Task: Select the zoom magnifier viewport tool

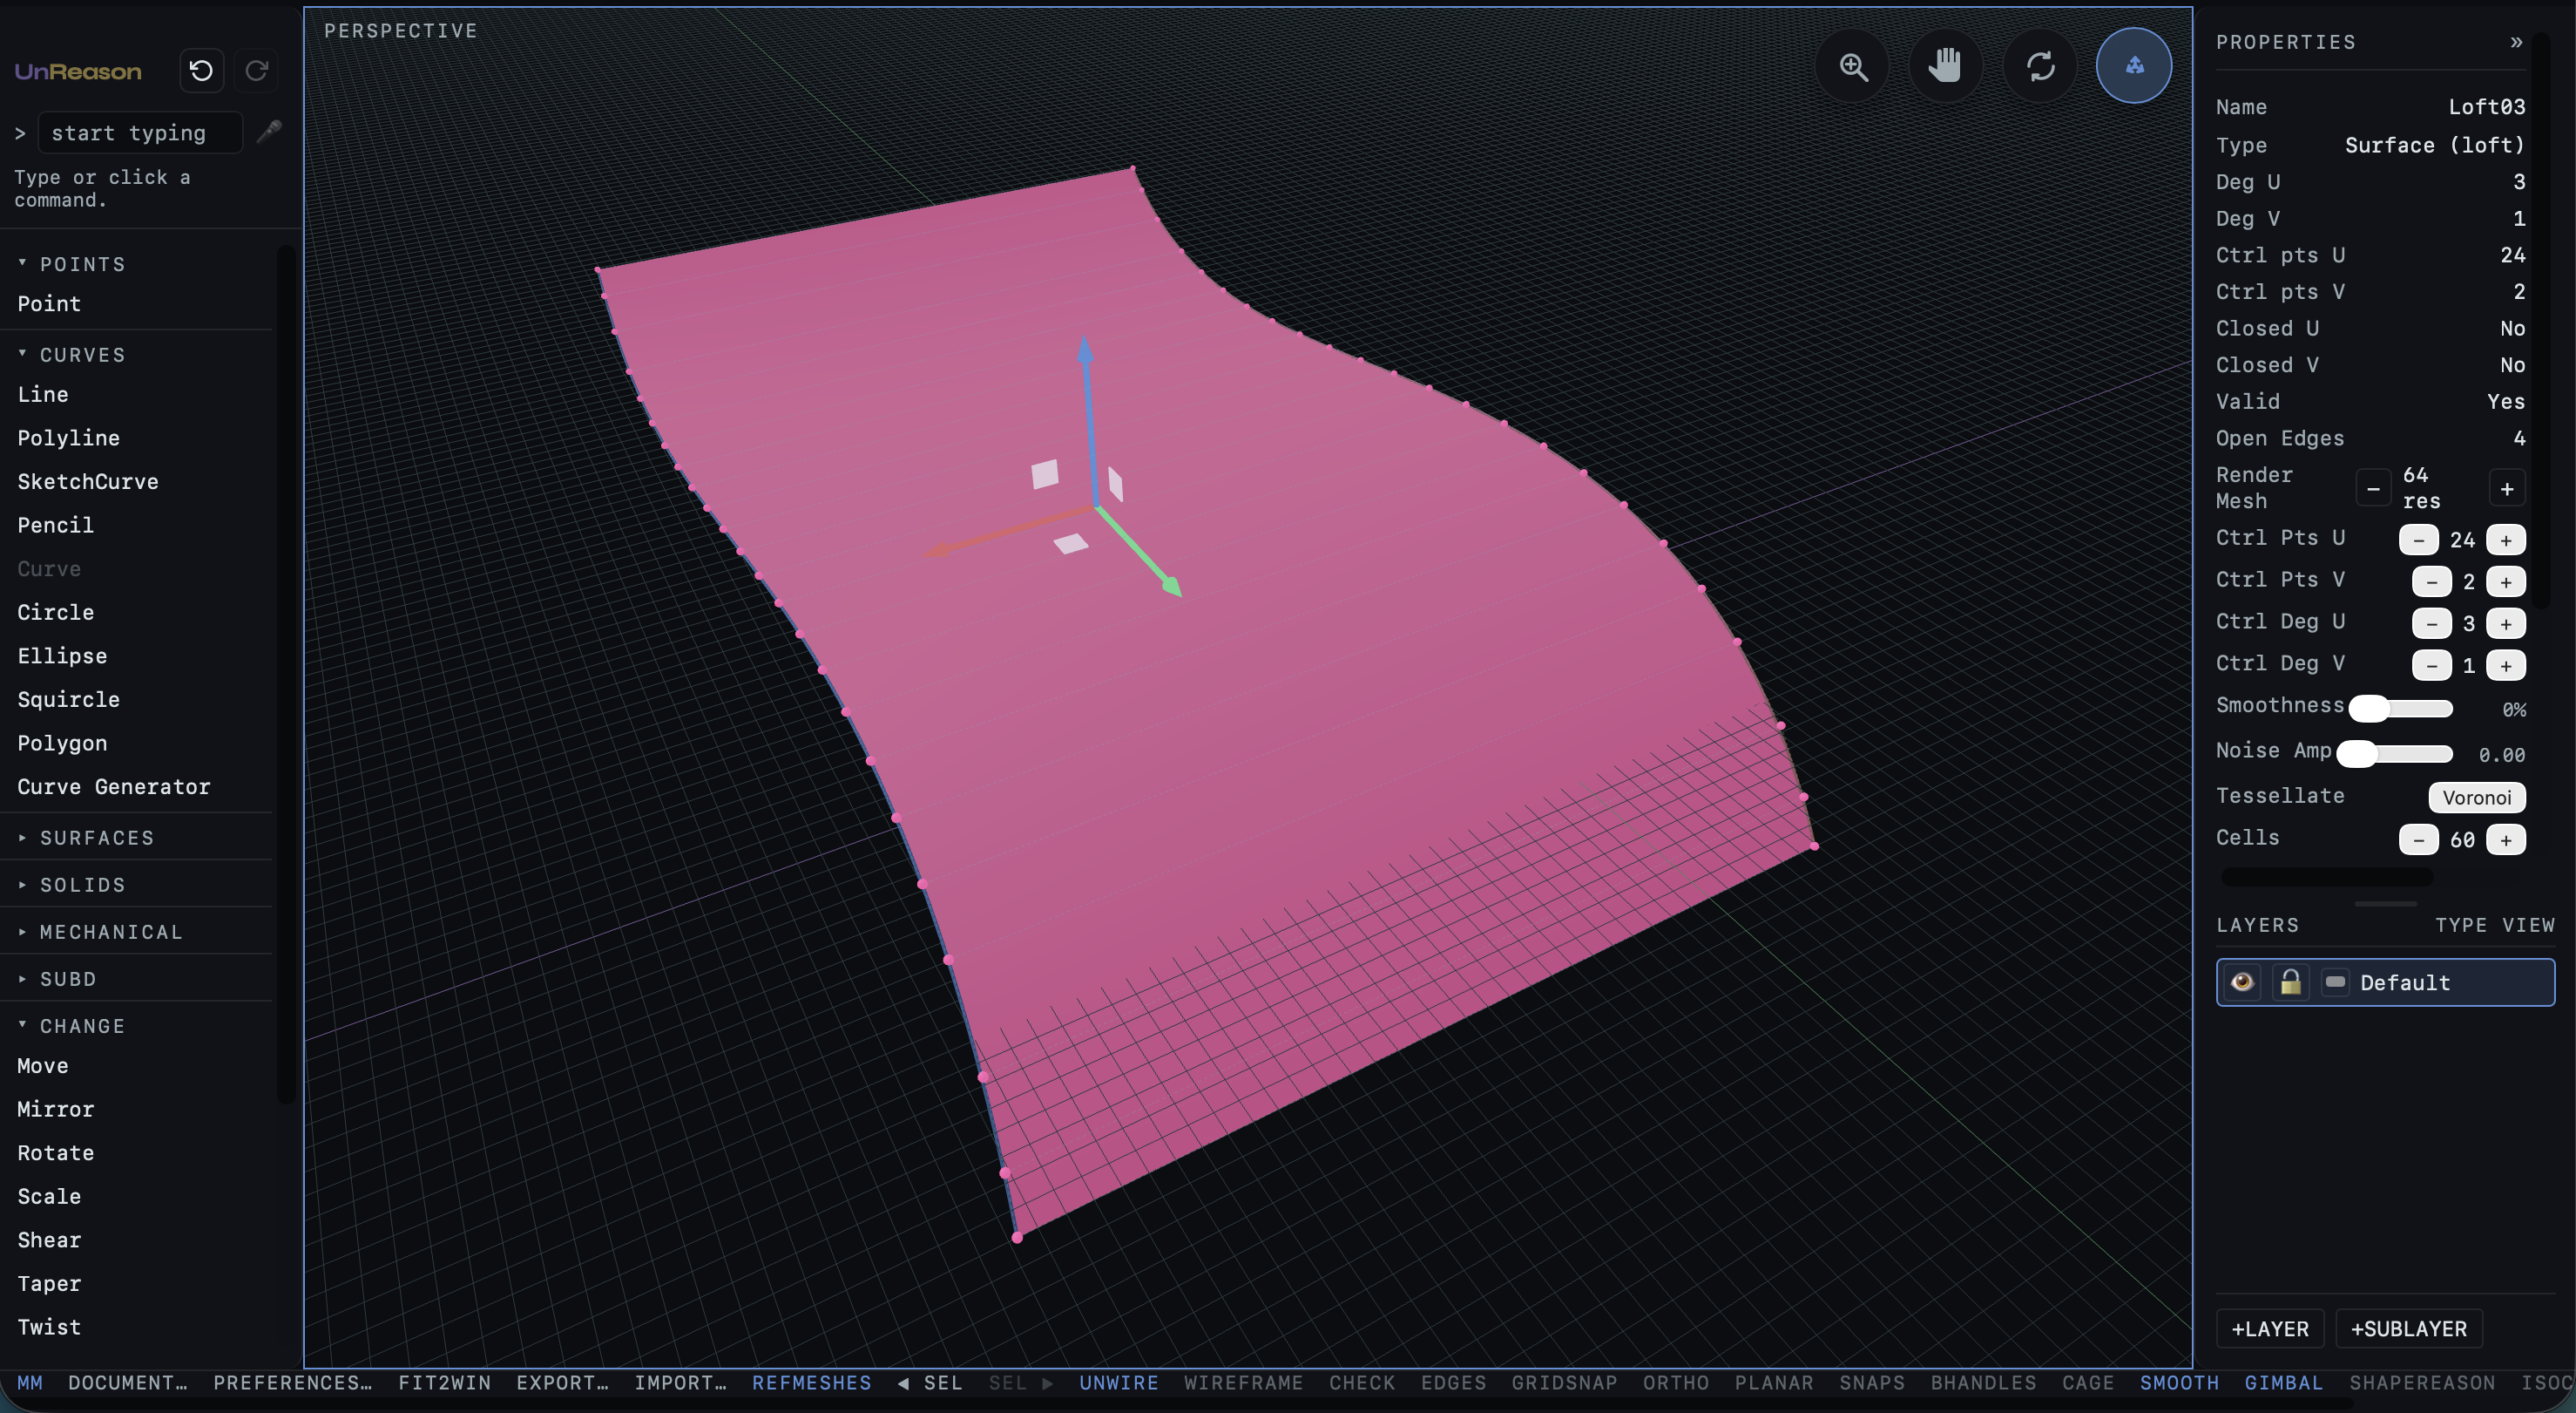Action: pos(1853,66)
